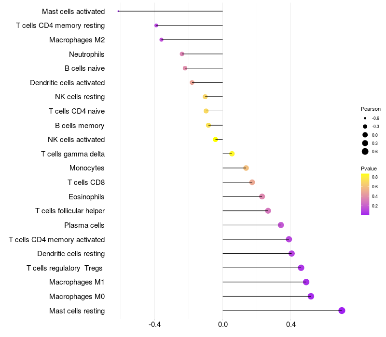
Task: Click the -0.4 x-axis tick label
Action: [154, 325]
